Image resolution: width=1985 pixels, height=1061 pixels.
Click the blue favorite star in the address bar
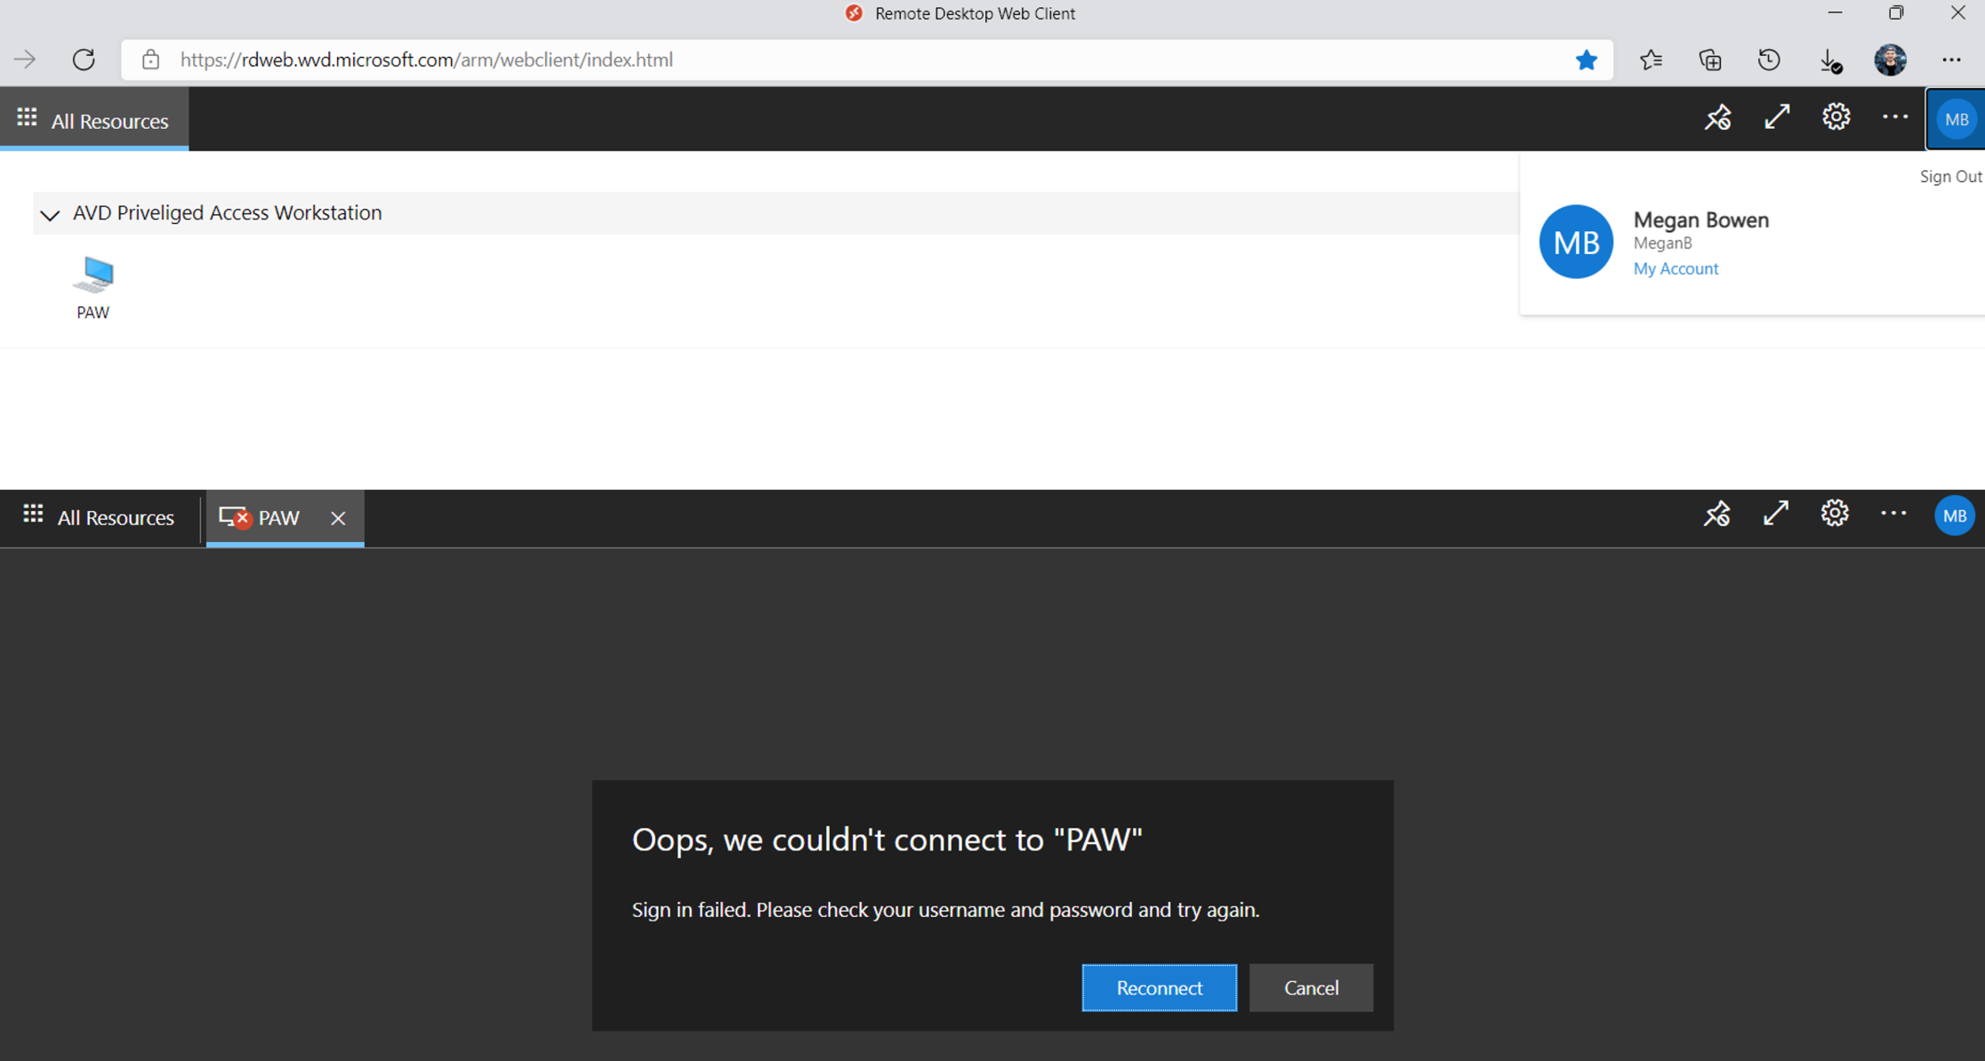coord(1586,60)
